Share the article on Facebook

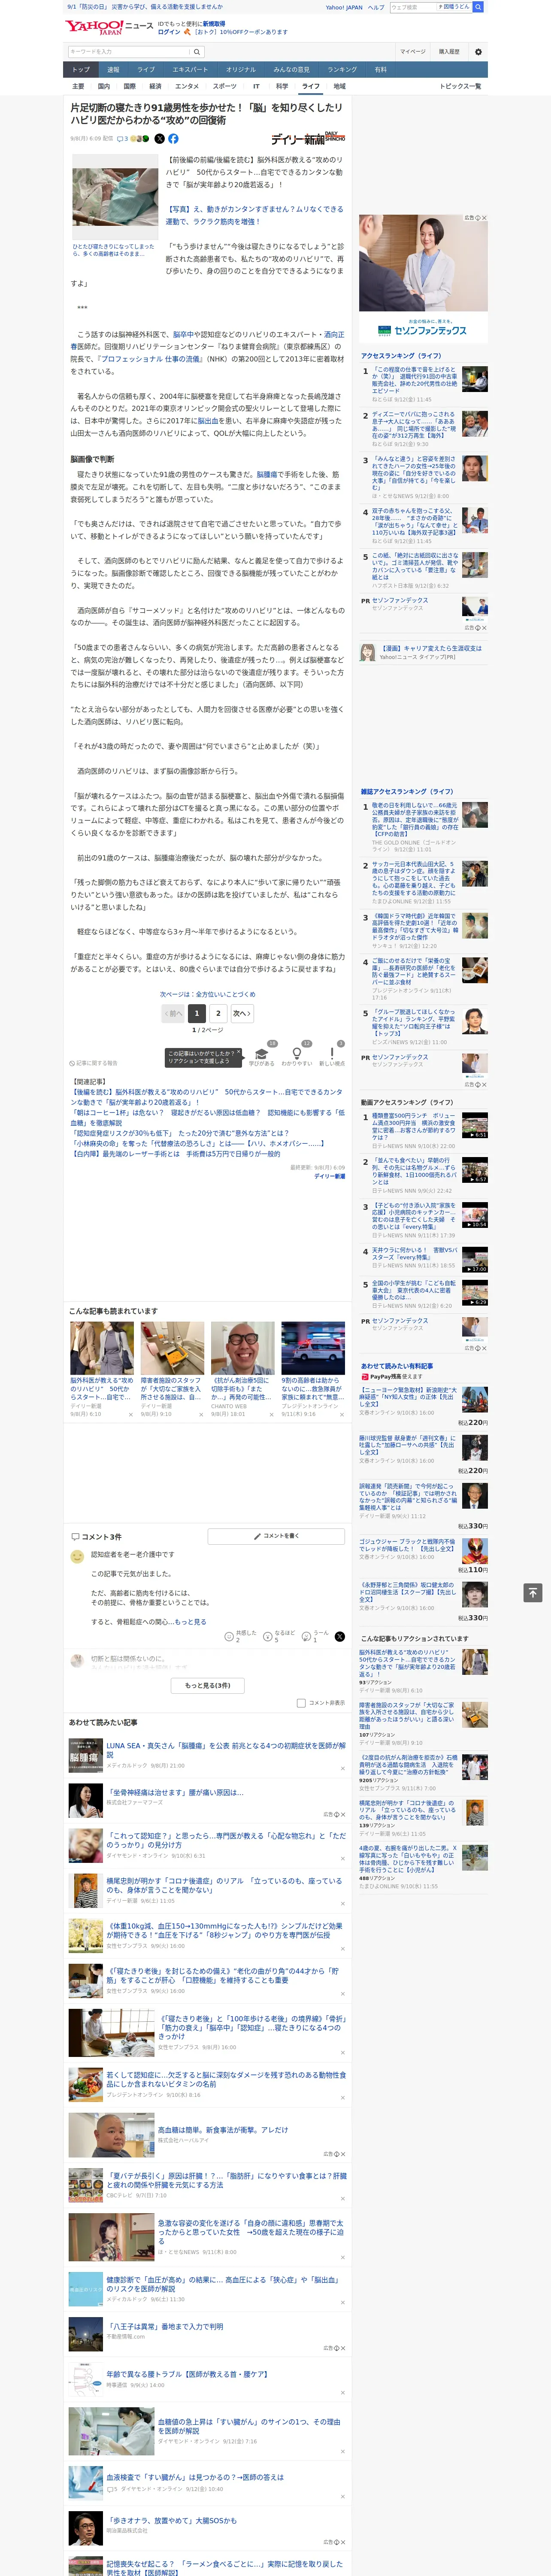pyautogui.click(x=173, y=139)
